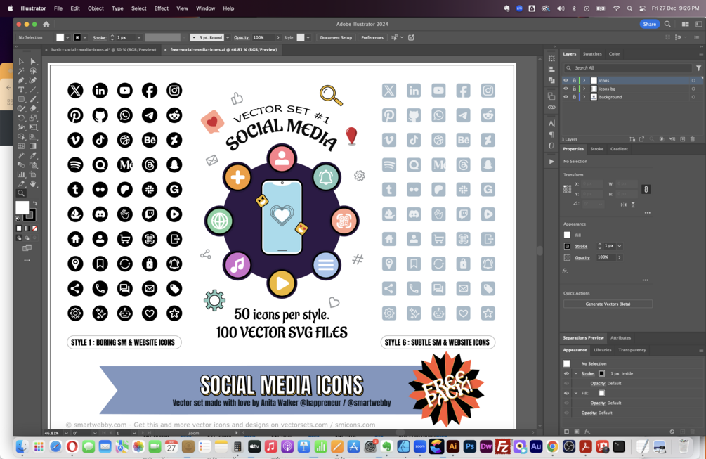This screenshot has height=459, width=706.
Task: Select the Selection tool (black arrow)
Action: click(21, 61)
